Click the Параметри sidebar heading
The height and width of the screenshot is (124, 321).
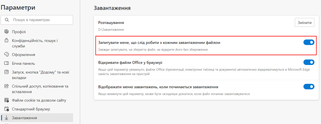click(18, 8)
